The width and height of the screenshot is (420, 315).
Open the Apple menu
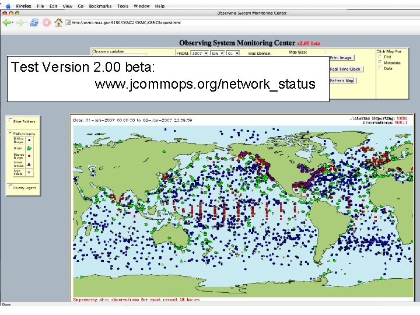pyautogui.click(x=8, y=6)
